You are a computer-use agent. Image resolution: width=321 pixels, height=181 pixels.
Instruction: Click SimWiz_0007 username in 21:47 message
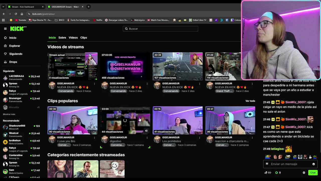(x=295, y=127)
